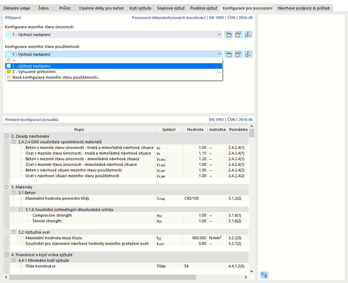Collapse '3.1.6 Součinitel zohledňující dlouhodobé účinky'
Viewport: 348px width, 283px height.
(21, 209)
